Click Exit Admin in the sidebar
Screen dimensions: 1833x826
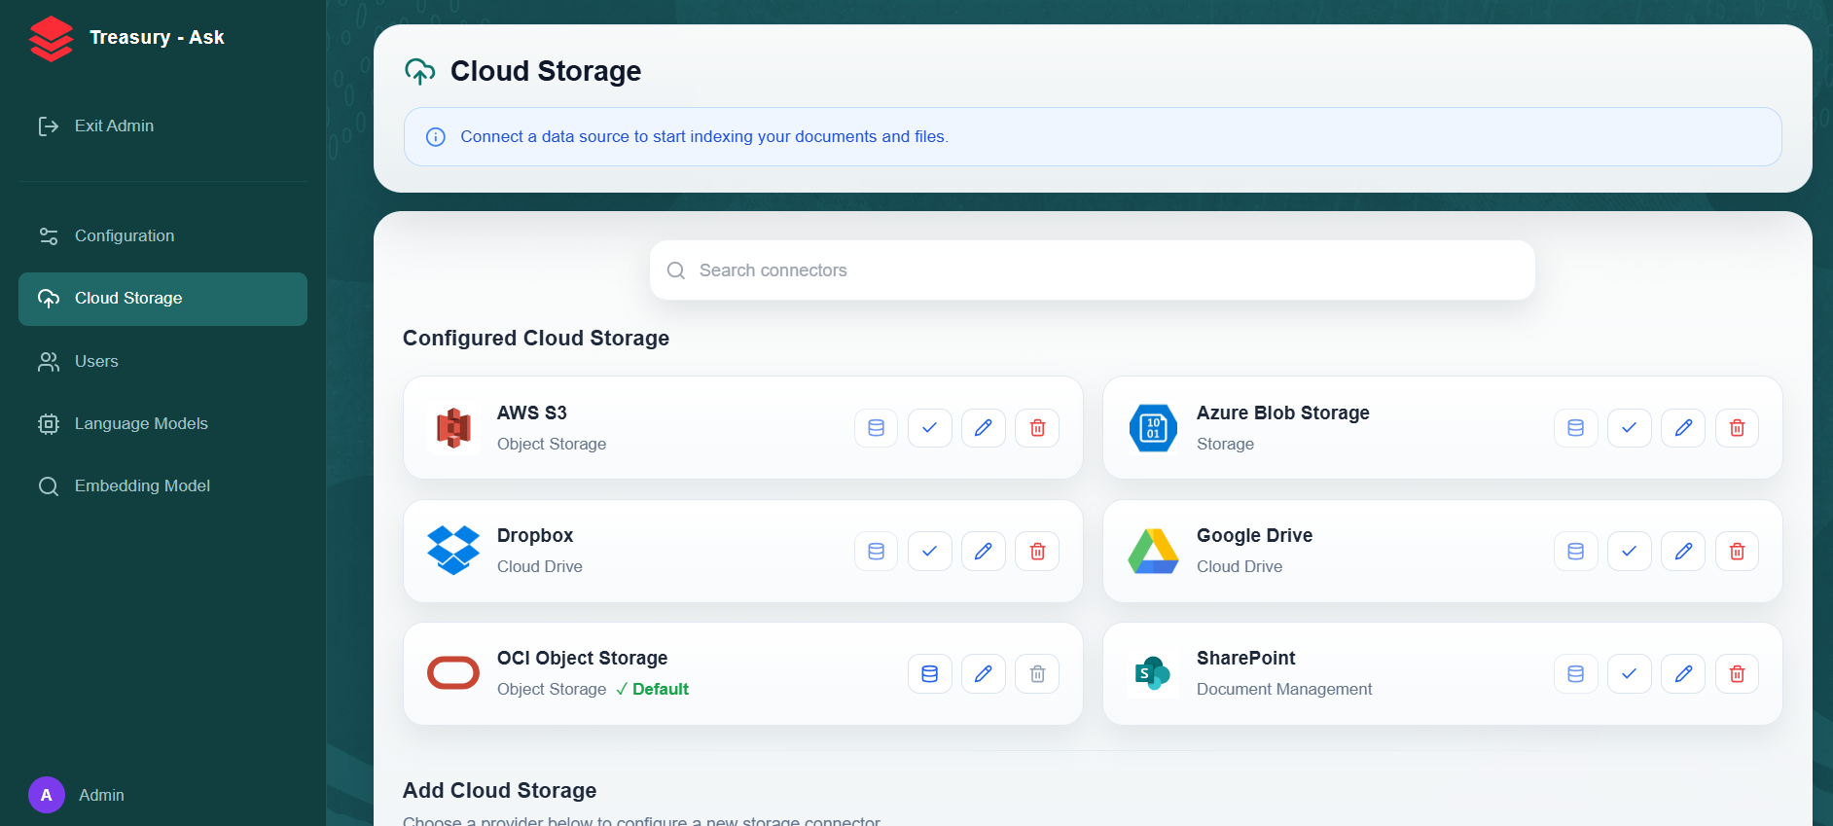coord(162,126)
